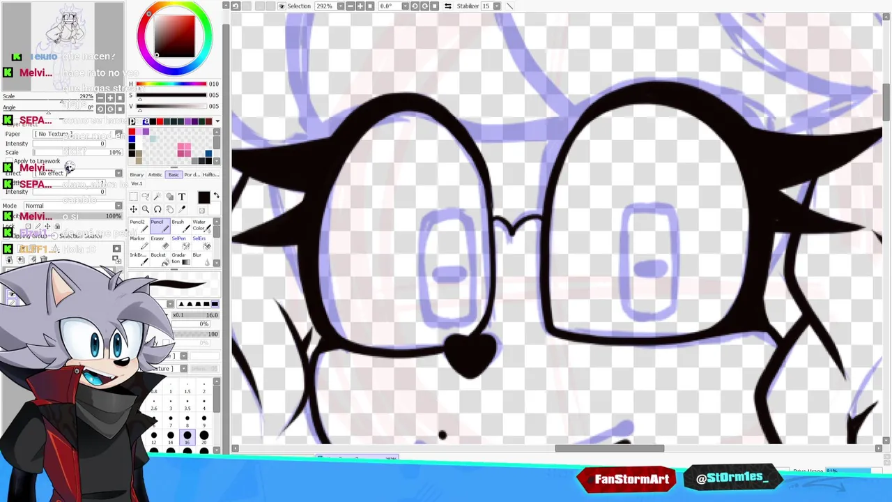The width and height of the screenshot is (892, 502).
Task: Click the red swatch in the palette
Action: pyautogui.click(x=132, y=131)
